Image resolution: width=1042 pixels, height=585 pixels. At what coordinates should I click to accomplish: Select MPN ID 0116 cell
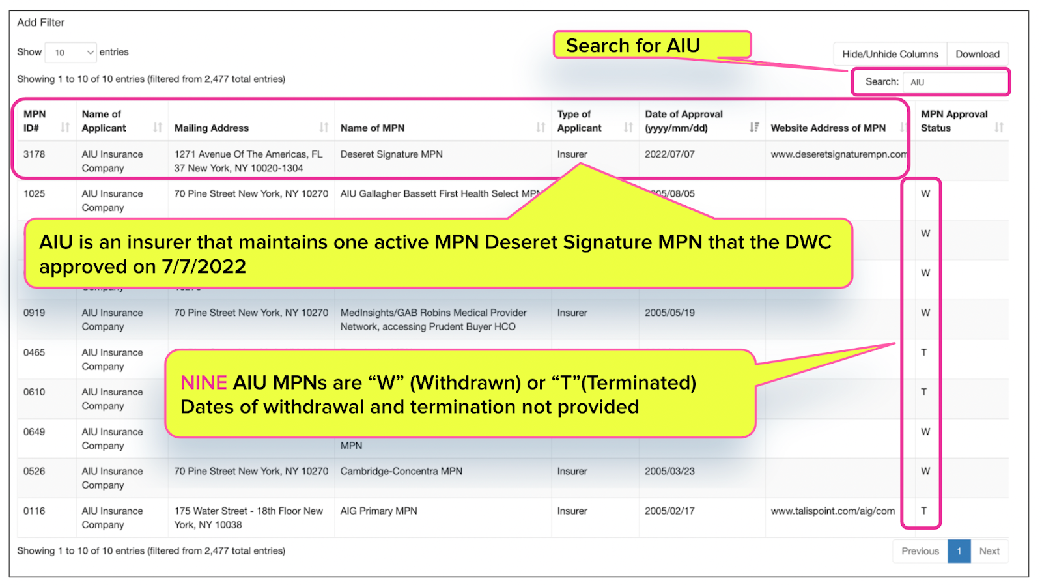35,511
